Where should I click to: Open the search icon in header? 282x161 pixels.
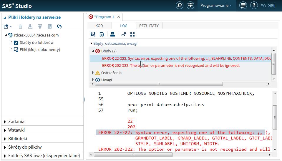click(x=179, y=5)
